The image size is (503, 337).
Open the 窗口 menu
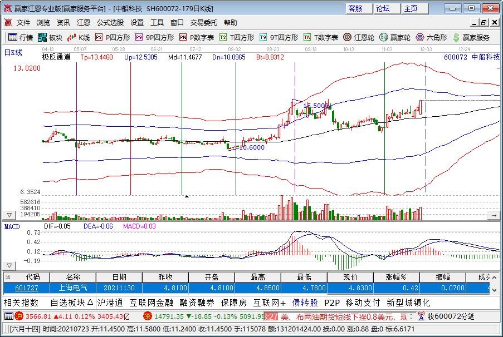click(177, 22)
